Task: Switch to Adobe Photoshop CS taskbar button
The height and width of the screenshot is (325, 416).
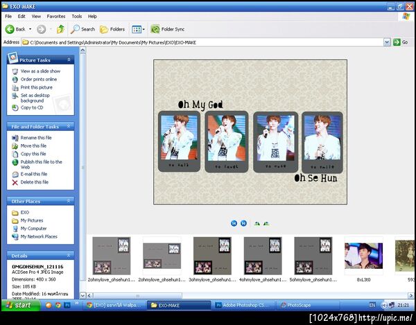Action: (x=243, y=306)
